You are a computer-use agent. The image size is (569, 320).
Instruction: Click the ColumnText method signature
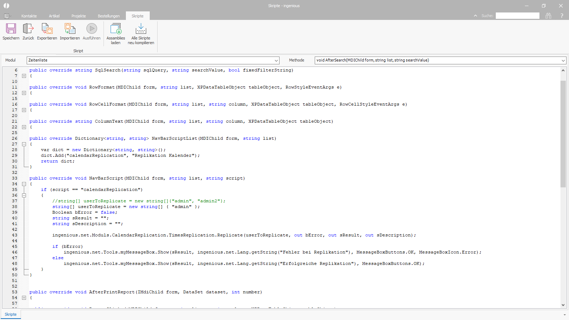click(181, 121)
